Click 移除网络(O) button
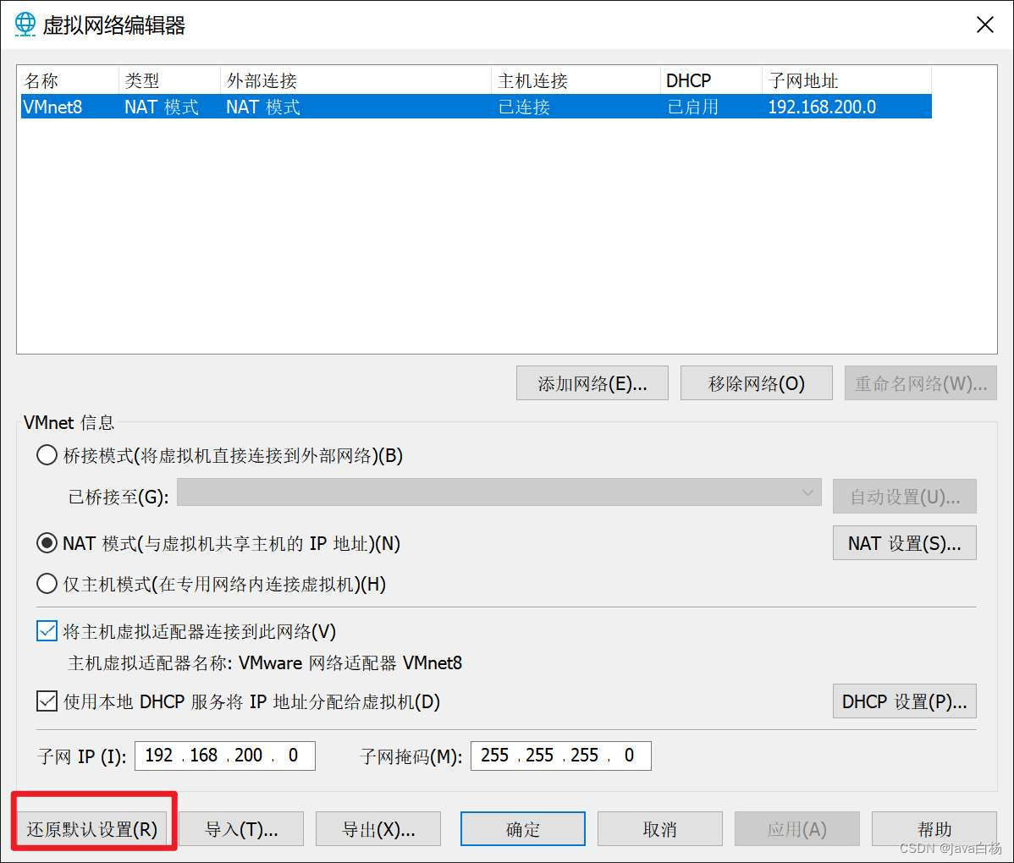 pos(756,383)
